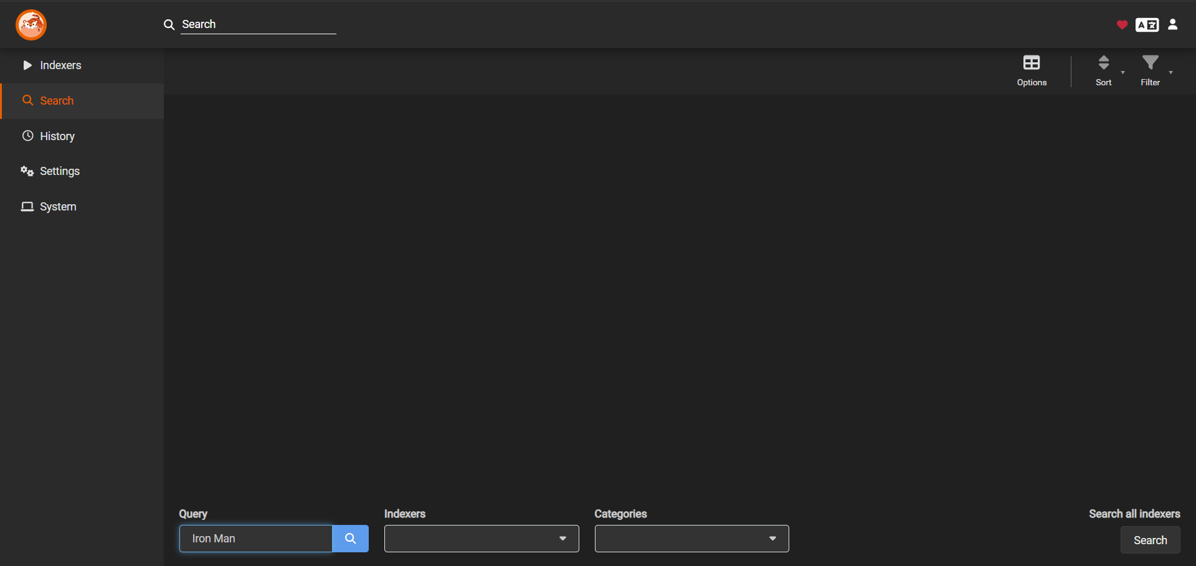Open System in the sidebar
The height and width of the screenshot is (566, 1196).
coord(58,207)
